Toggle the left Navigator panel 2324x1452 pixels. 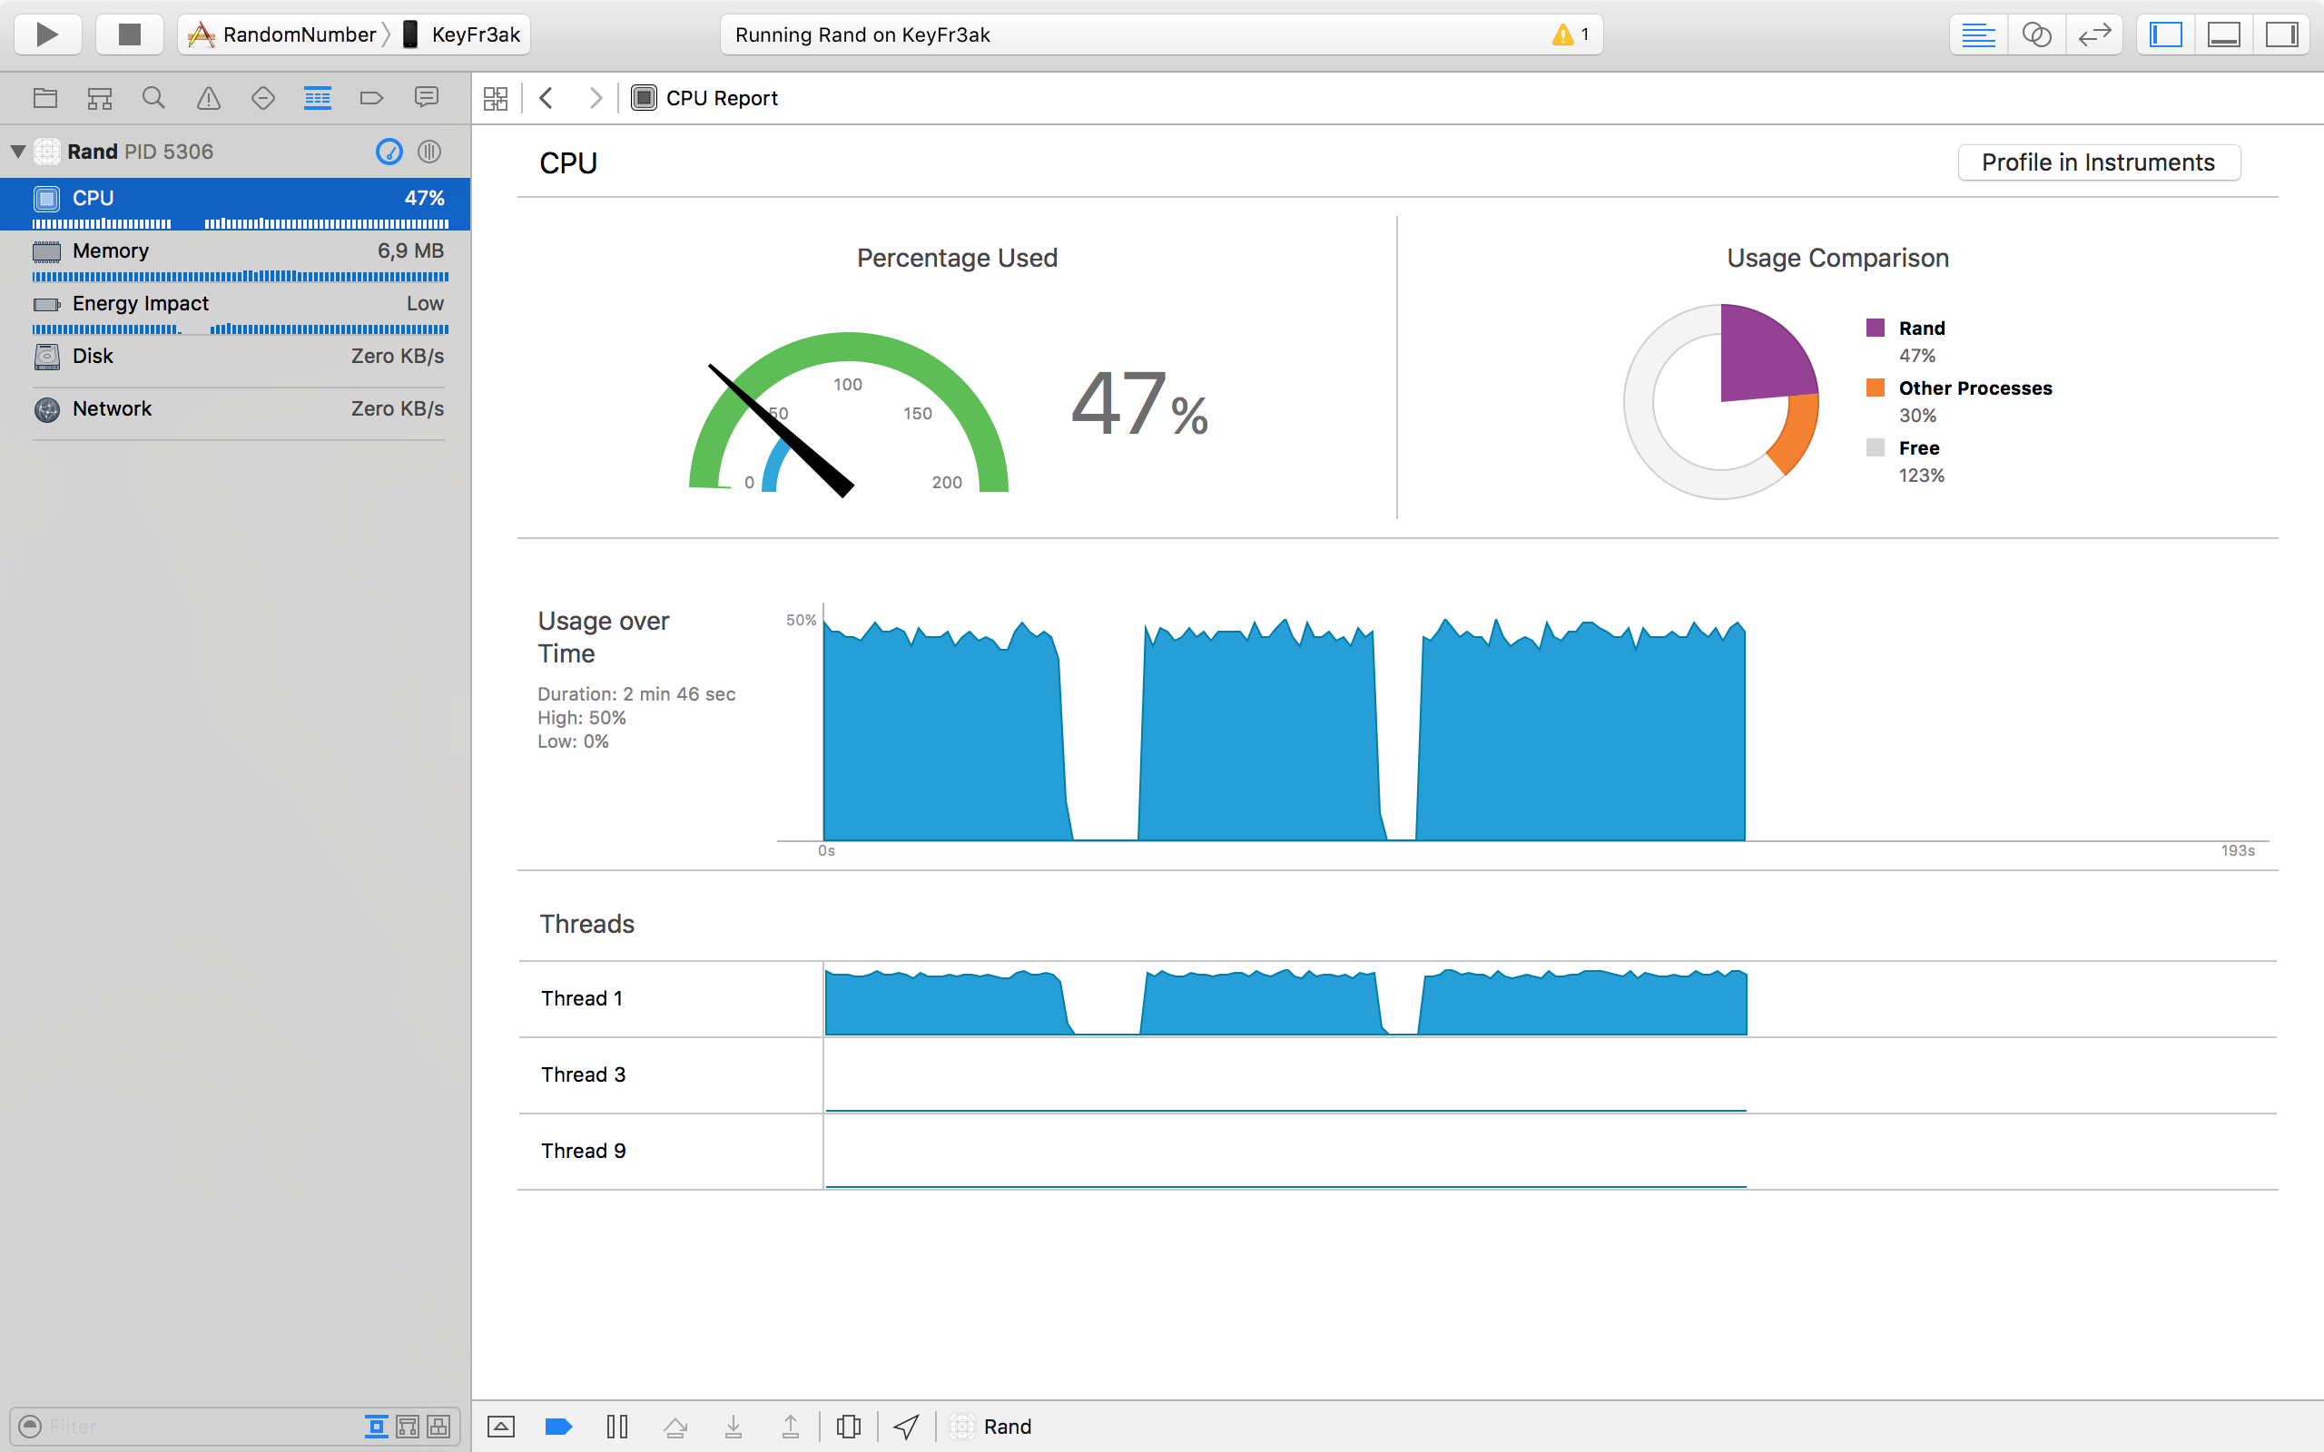(2165, 34)
